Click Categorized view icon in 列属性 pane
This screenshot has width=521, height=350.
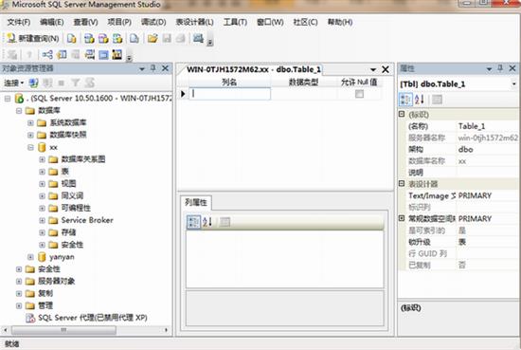coord(193,222)
